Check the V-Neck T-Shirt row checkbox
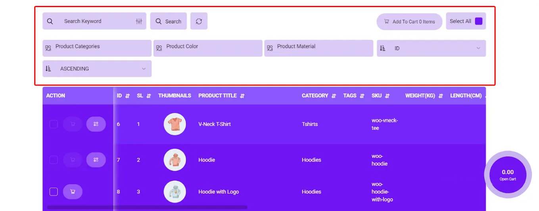 (54, 124)
